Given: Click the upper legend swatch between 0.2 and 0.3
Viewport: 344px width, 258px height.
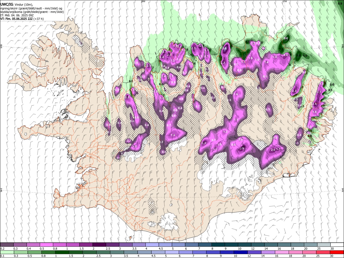Looking at the screenshot, I should 7,245.
